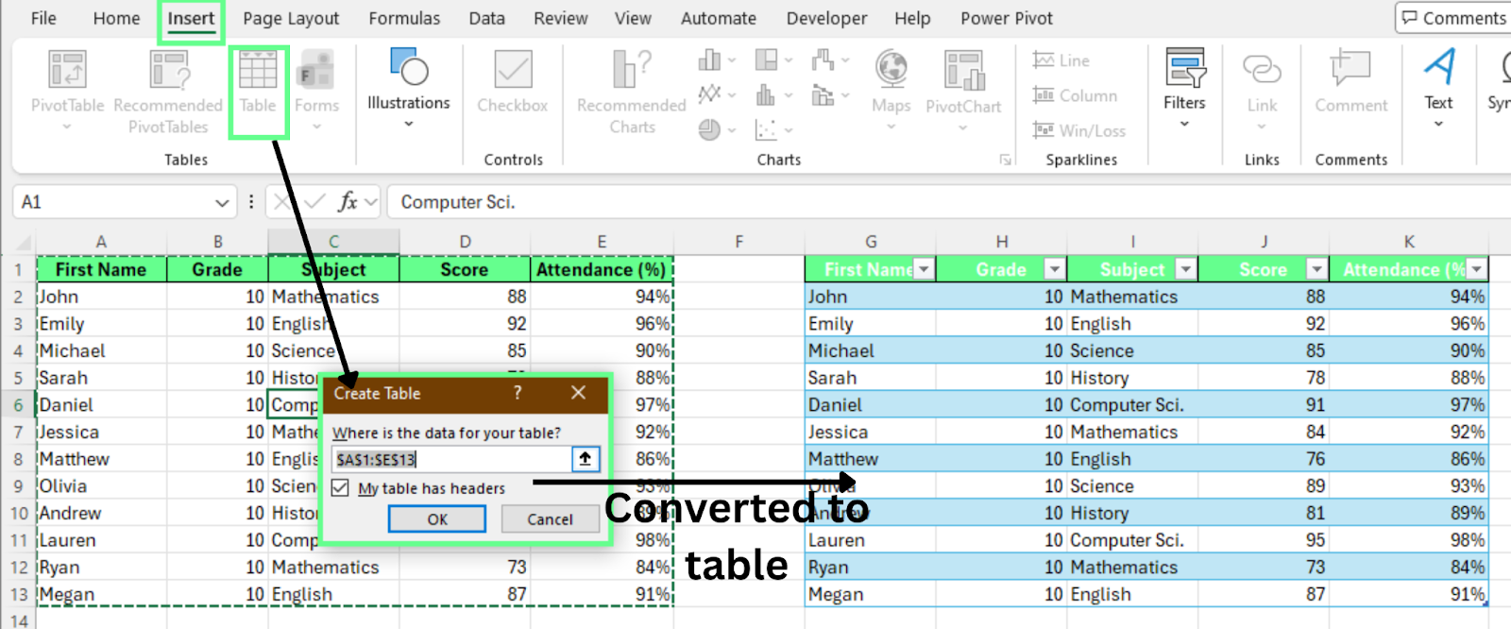Select score 95 in Lauren's table row
Screen dimensions: 1511x629
pos(1264,540)
